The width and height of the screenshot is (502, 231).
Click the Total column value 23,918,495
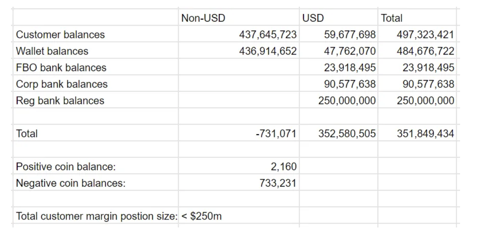[x=417, y=68]
